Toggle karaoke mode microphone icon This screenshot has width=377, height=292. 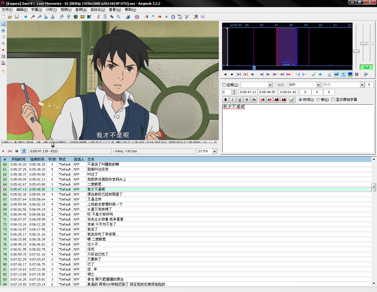366,74
